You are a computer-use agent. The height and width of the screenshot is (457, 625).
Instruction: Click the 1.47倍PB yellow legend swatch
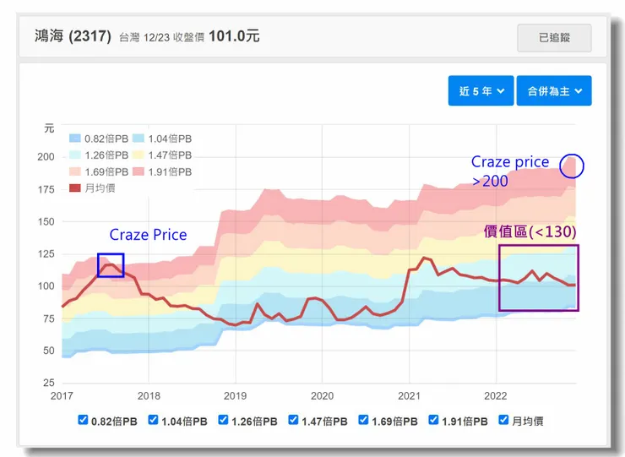pos(139,155)
